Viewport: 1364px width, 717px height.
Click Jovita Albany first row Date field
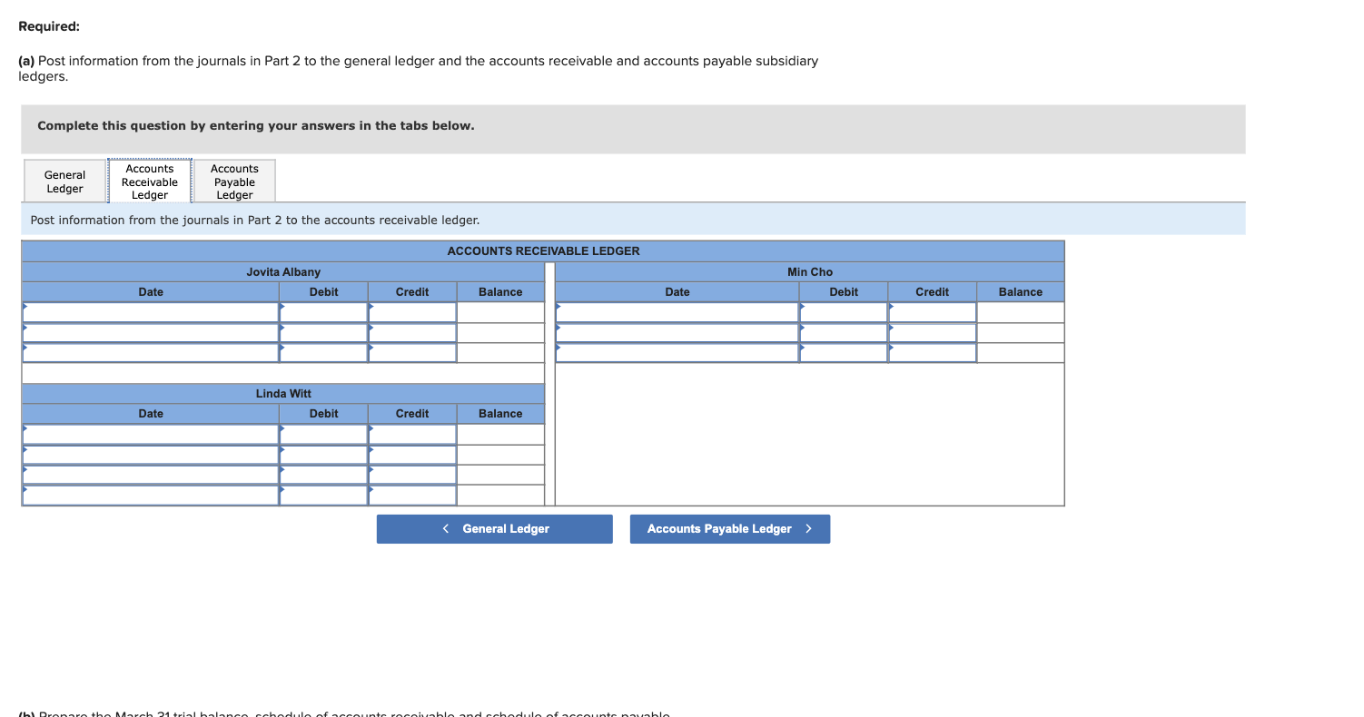[151, 312]
